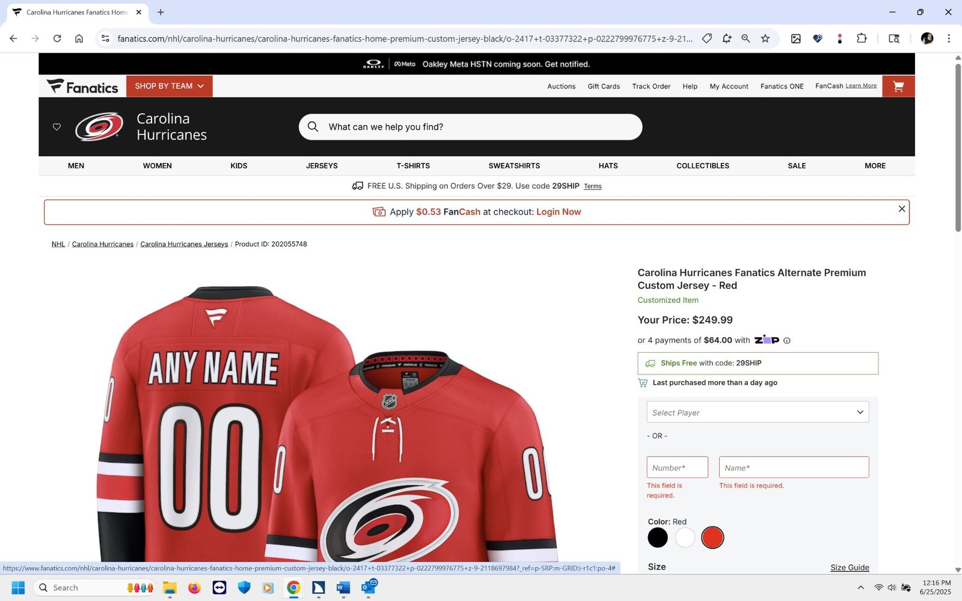Click FanCash Learn More link

[x=861, y=86]
